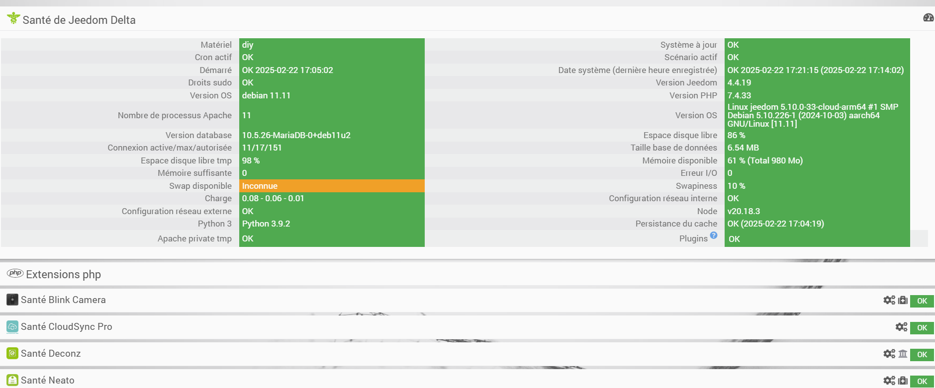Expand the Santé Neato panel
This screenshot has height=388, width=935.
[x=48, y=381]
